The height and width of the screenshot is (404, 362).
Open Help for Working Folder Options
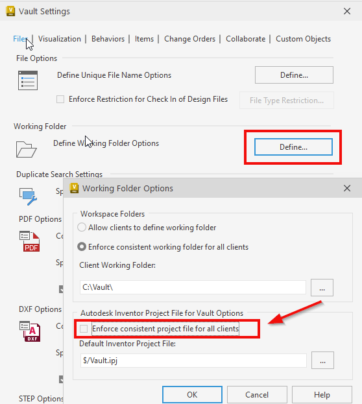(x=322, y=394)
